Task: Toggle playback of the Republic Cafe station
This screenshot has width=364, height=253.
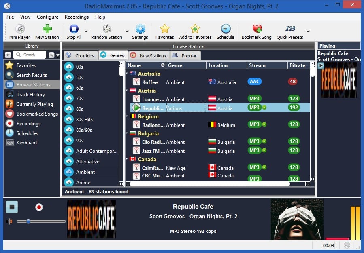Action: [x=136, y=108]
